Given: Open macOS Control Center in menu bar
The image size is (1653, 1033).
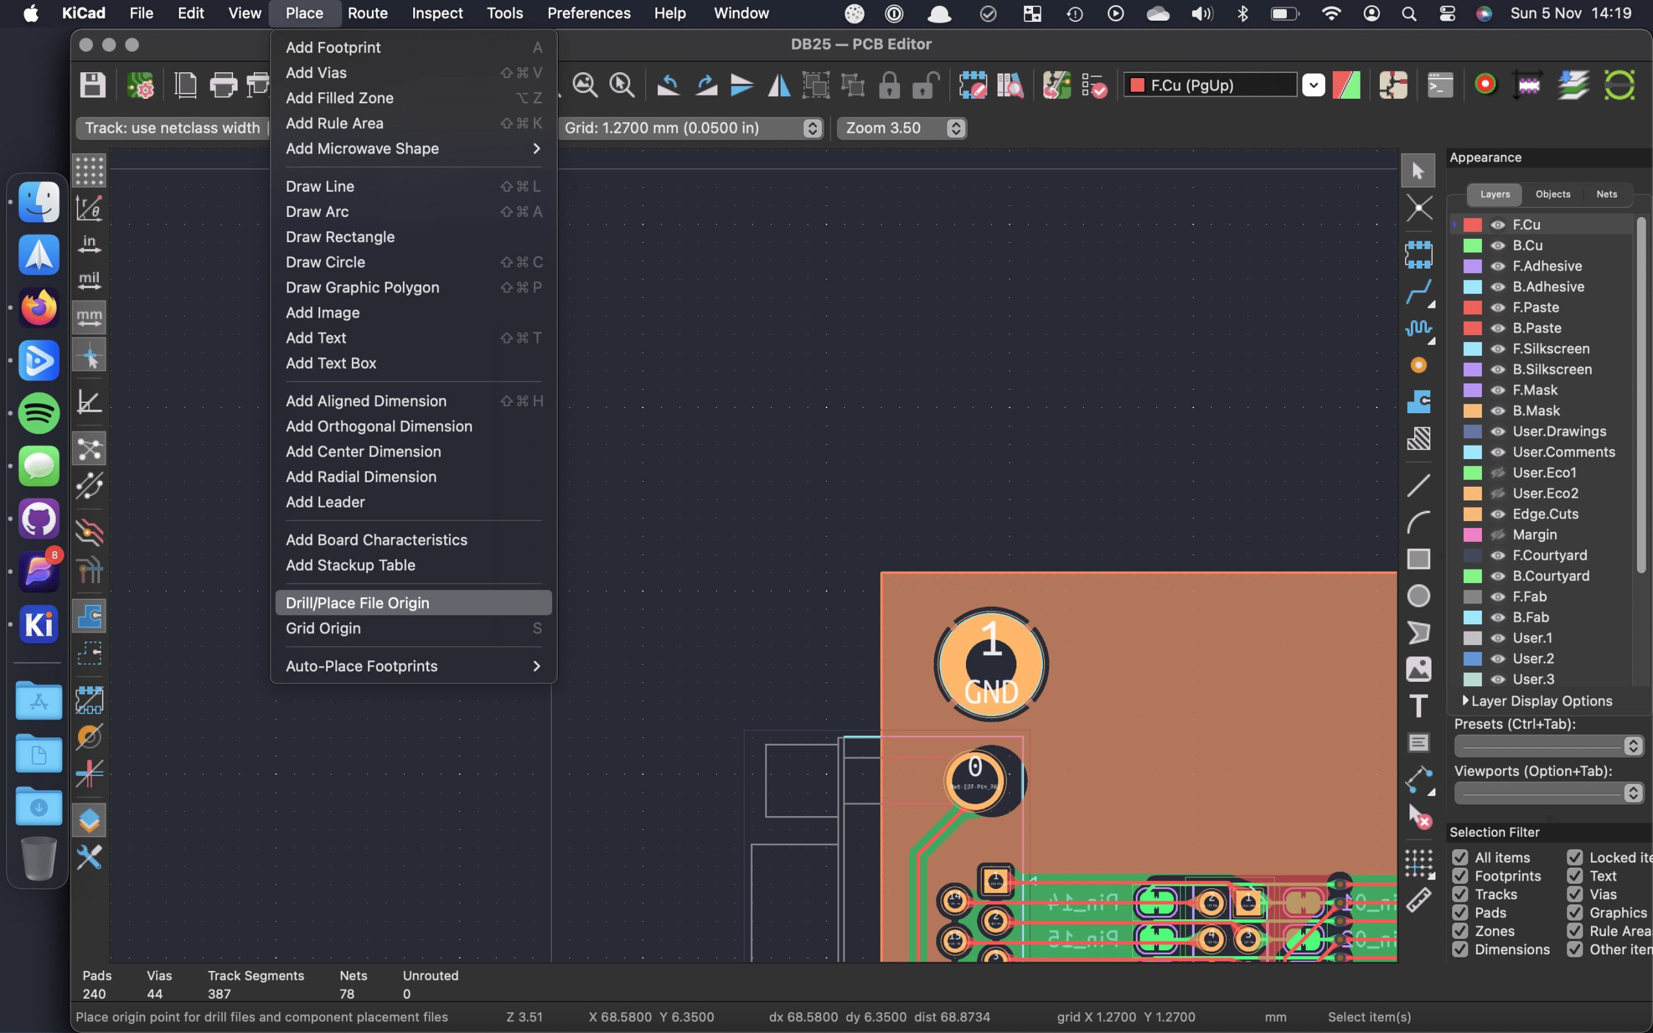Looking at the screenshot, I should (x=1447, y=13).
